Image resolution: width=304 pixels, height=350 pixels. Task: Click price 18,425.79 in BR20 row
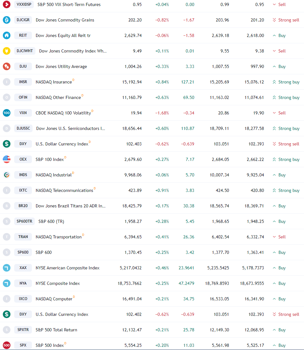click(x=132, y=206)
